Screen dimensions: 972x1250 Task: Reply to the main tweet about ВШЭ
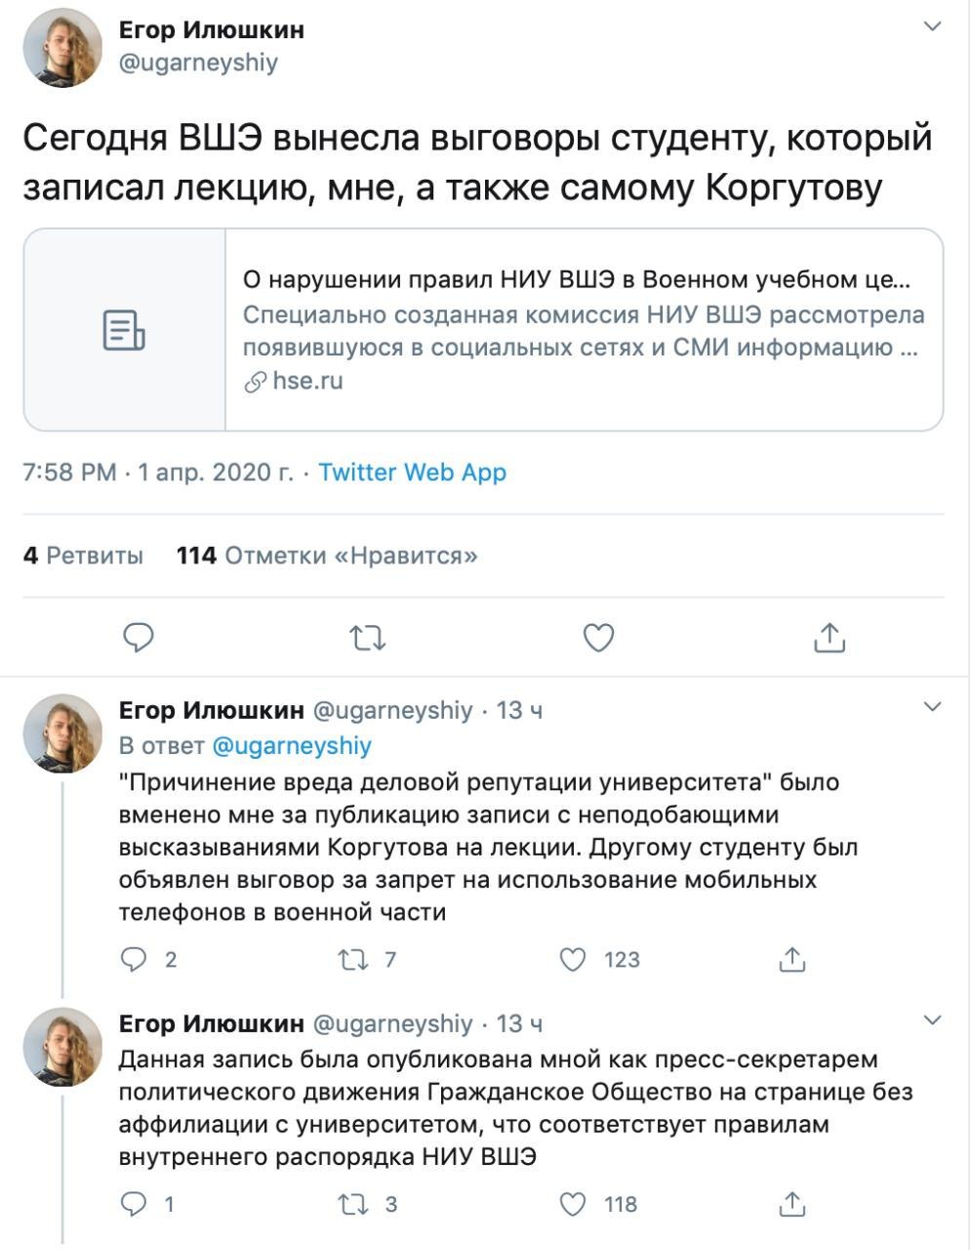point(139,638)
